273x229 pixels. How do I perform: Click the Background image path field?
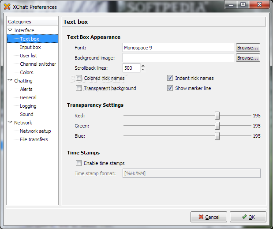[x=178, y=58]
